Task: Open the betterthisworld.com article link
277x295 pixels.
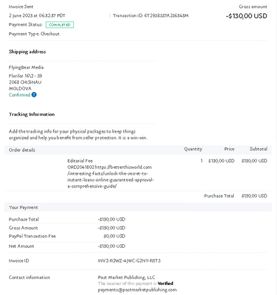Action: point(110,176)
